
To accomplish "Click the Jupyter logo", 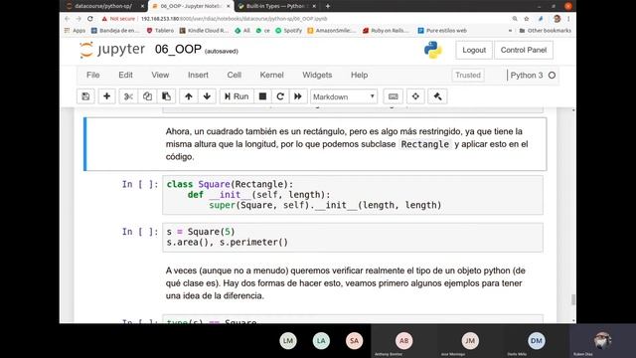I will tap(112, 50).
